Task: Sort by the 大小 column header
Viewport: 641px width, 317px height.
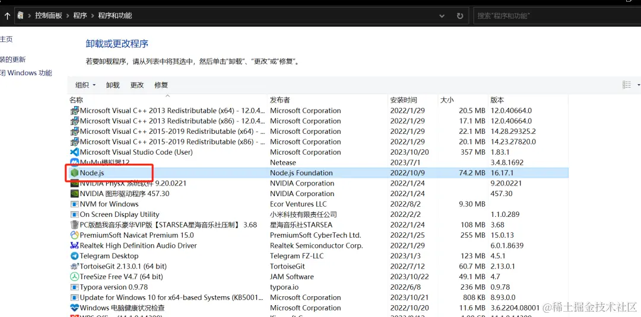Action: (x=447, y=100)
